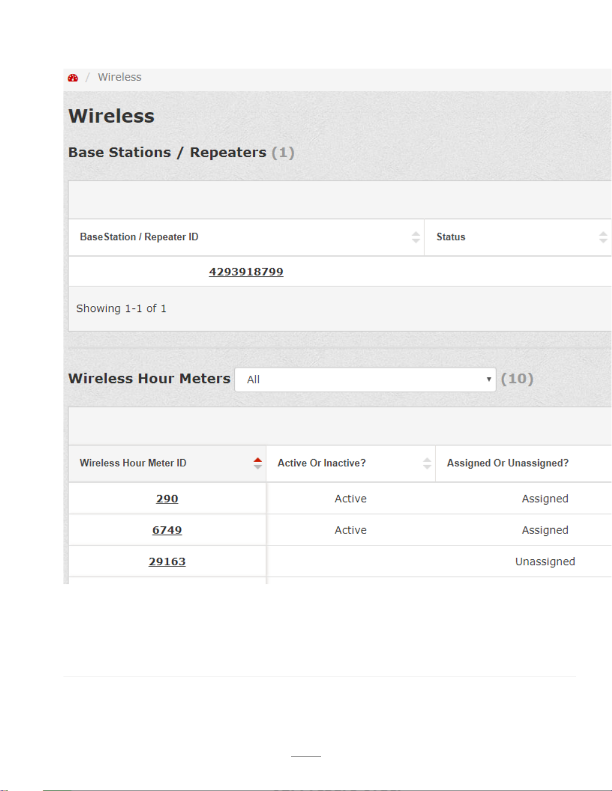Click the Assigned cell for meter 6749
The width and height of the screenshot is (612, 791).
tap(545, 530)
